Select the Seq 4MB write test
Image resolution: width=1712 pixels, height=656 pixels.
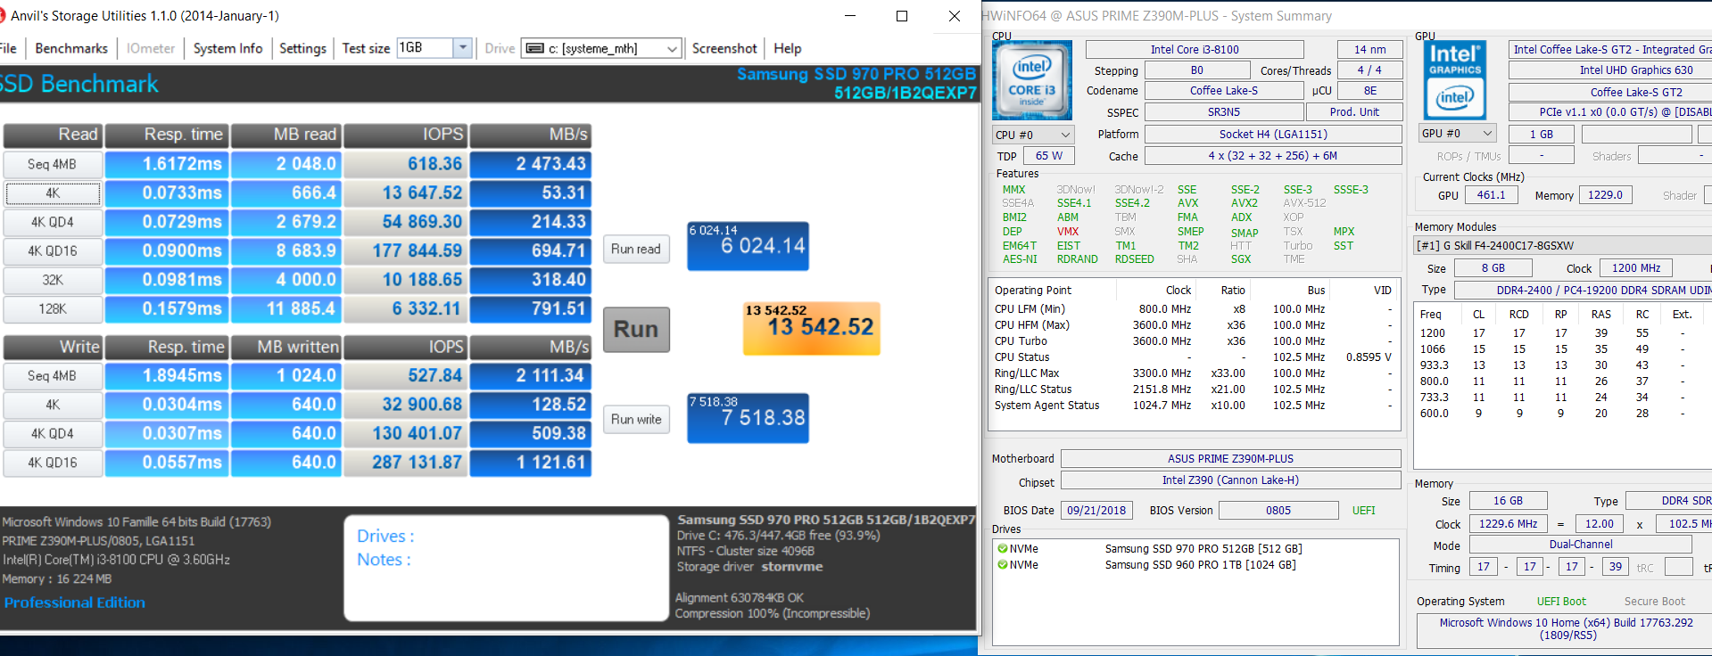point(52,376)
